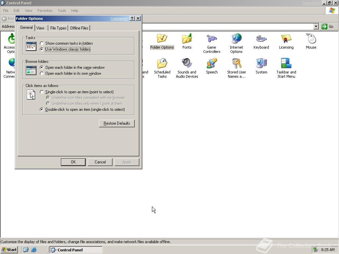
Task: Open the Internet Options icon
Action: point(236,44)
